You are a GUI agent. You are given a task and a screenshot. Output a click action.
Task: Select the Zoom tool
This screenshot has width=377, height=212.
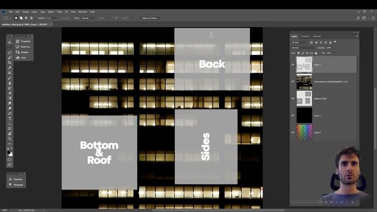(x=9, y=139)
